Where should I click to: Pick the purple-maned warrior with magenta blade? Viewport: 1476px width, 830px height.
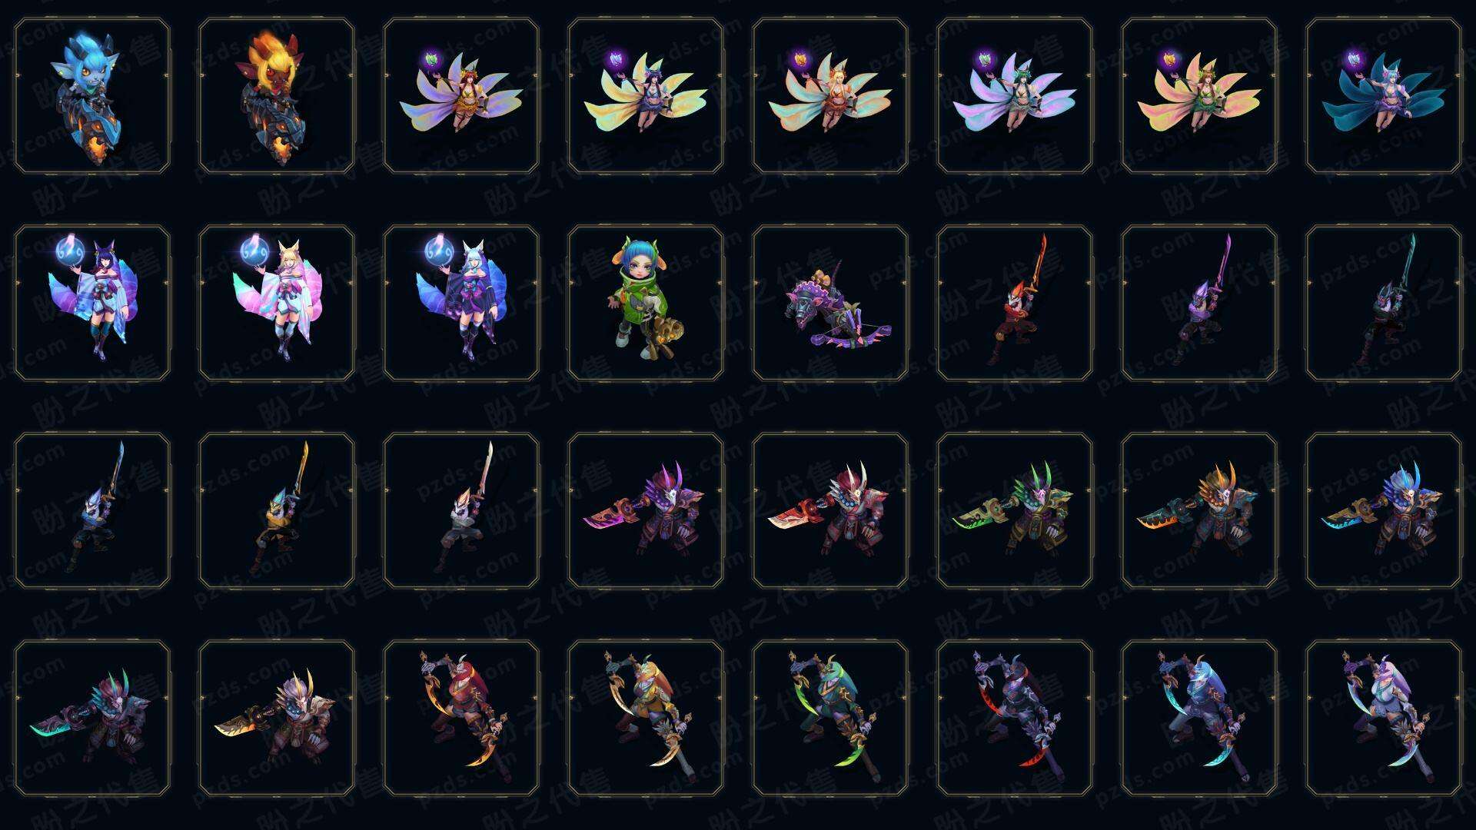click(646, 510)
